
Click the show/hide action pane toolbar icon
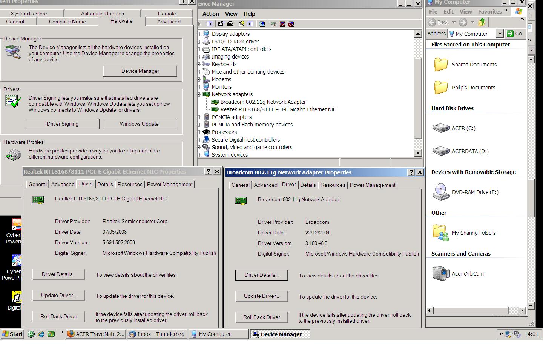pyautogui.click(x=250, y=24)
